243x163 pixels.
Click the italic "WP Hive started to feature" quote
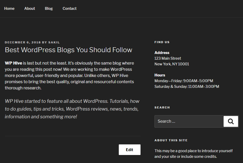pos(72,109)
